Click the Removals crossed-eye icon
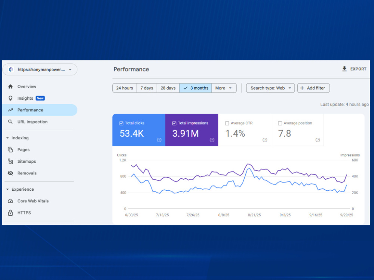374x280 pixels. pos(10,173)
